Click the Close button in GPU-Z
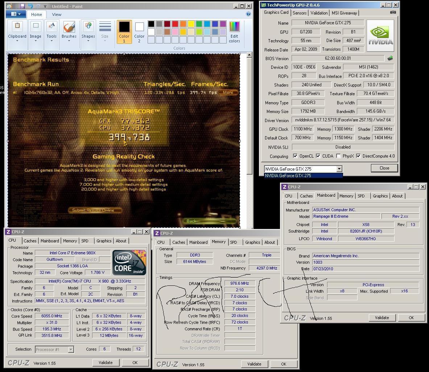The height and width of the screenshot is (372, 429). [x=384, y=168]
